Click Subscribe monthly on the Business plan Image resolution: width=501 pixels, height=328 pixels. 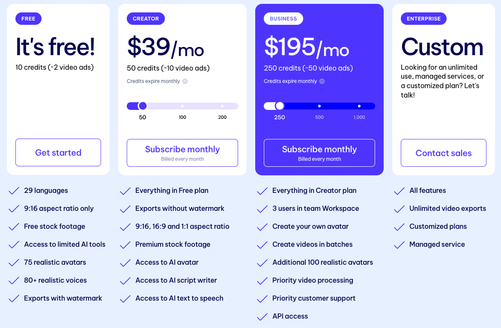click(x=319, y=153)
